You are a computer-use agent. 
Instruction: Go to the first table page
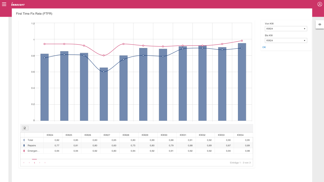click(x=24, y=163)
